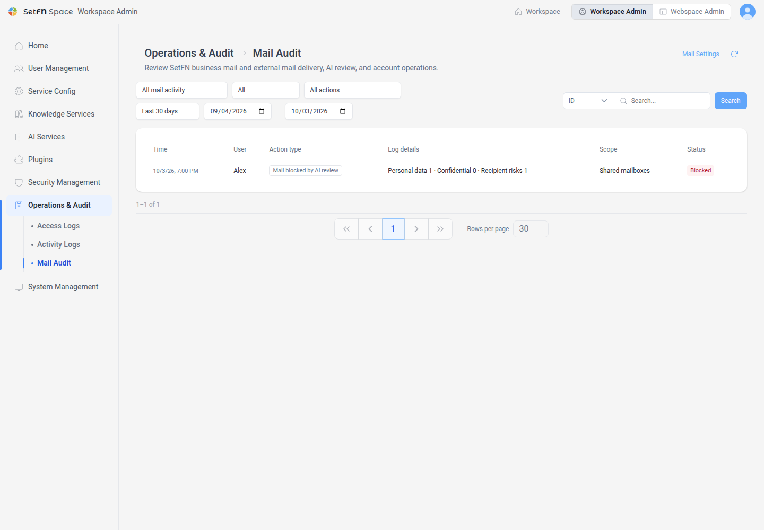Open Security Management in the sidebar
The width and height of the screenshot is (764, 530).
(59, 182)
